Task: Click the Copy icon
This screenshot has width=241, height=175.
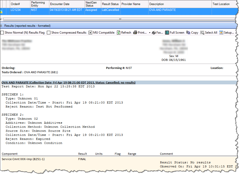Action: (188, 33)
